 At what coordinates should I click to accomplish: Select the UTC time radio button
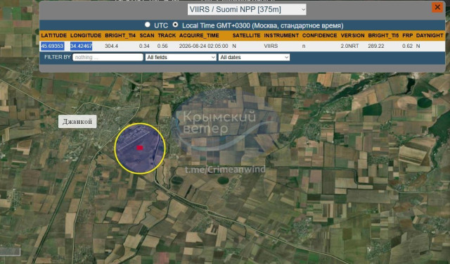[x=148, y=25]
